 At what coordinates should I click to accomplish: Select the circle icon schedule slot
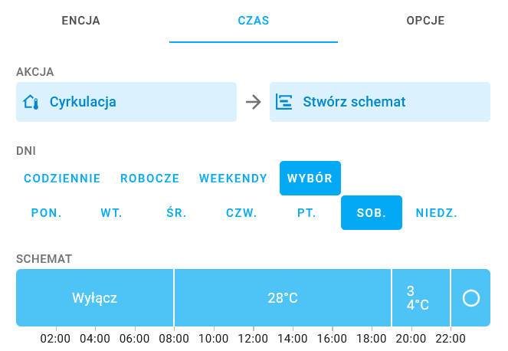470,298
